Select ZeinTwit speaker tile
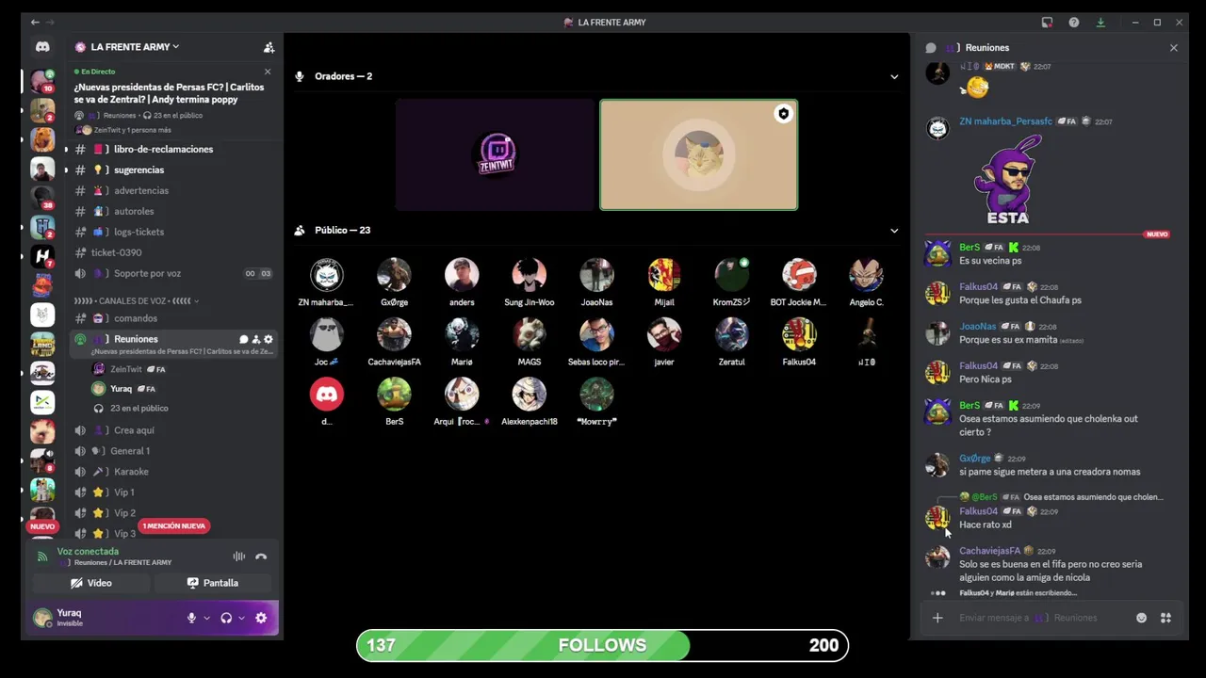The height and width of the screenshot is (678, 1206). click(x=496, y=154)
